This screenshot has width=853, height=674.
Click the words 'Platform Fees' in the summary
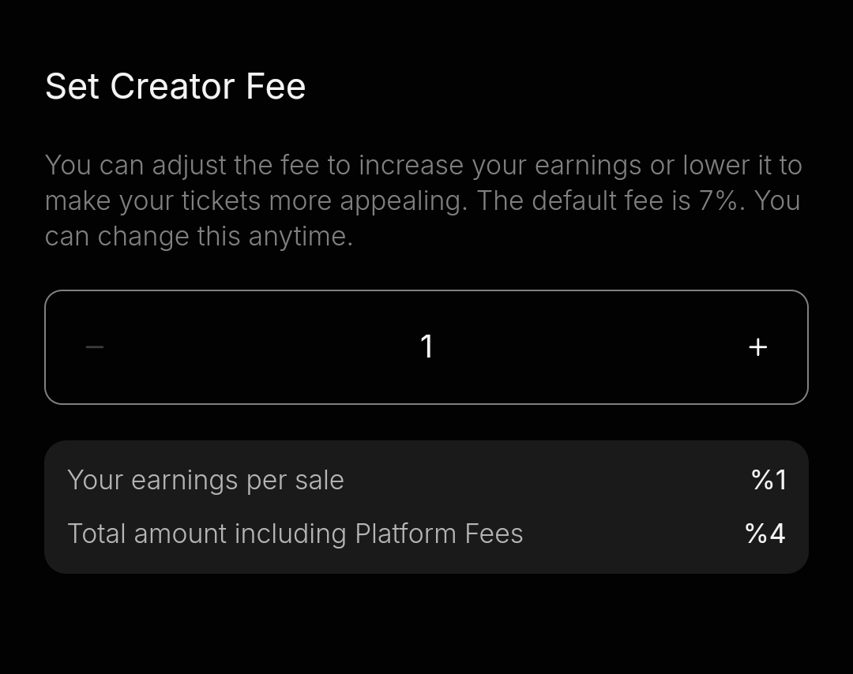click(x=439, y=534)
